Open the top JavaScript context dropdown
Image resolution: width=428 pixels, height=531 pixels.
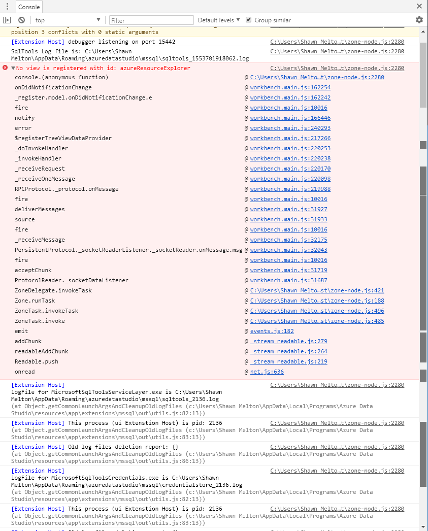coord(67,20)
